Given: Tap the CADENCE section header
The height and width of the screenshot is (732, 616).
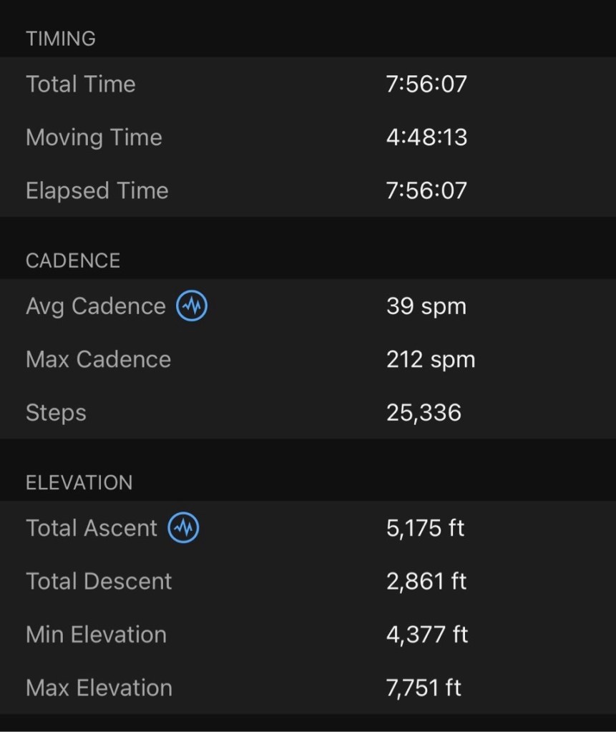Looking at the screenshot, I should pyautogui.click(x=73, y=260).
